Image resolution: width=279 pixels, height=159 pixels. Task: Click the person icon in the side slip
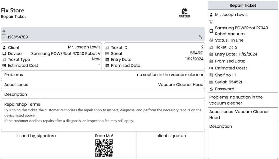pos(211,15)
